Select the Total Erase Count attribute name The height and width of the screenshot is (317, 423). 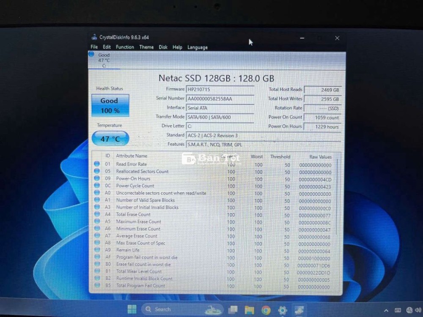[x=133, y=214]
